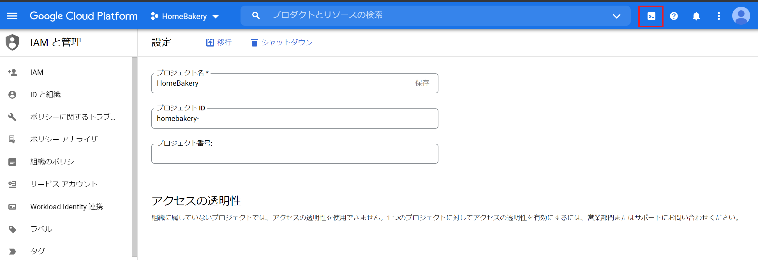The height and width of the screenshot is (260, 758).
Task: Select ID と組織 in sidebar
Action: coord(45,95)
